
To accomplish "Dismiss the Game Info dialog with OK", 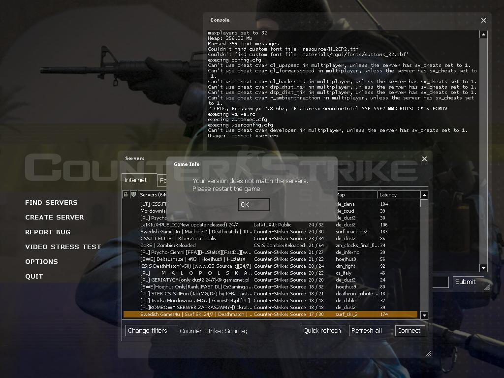I will pos(253,204).
